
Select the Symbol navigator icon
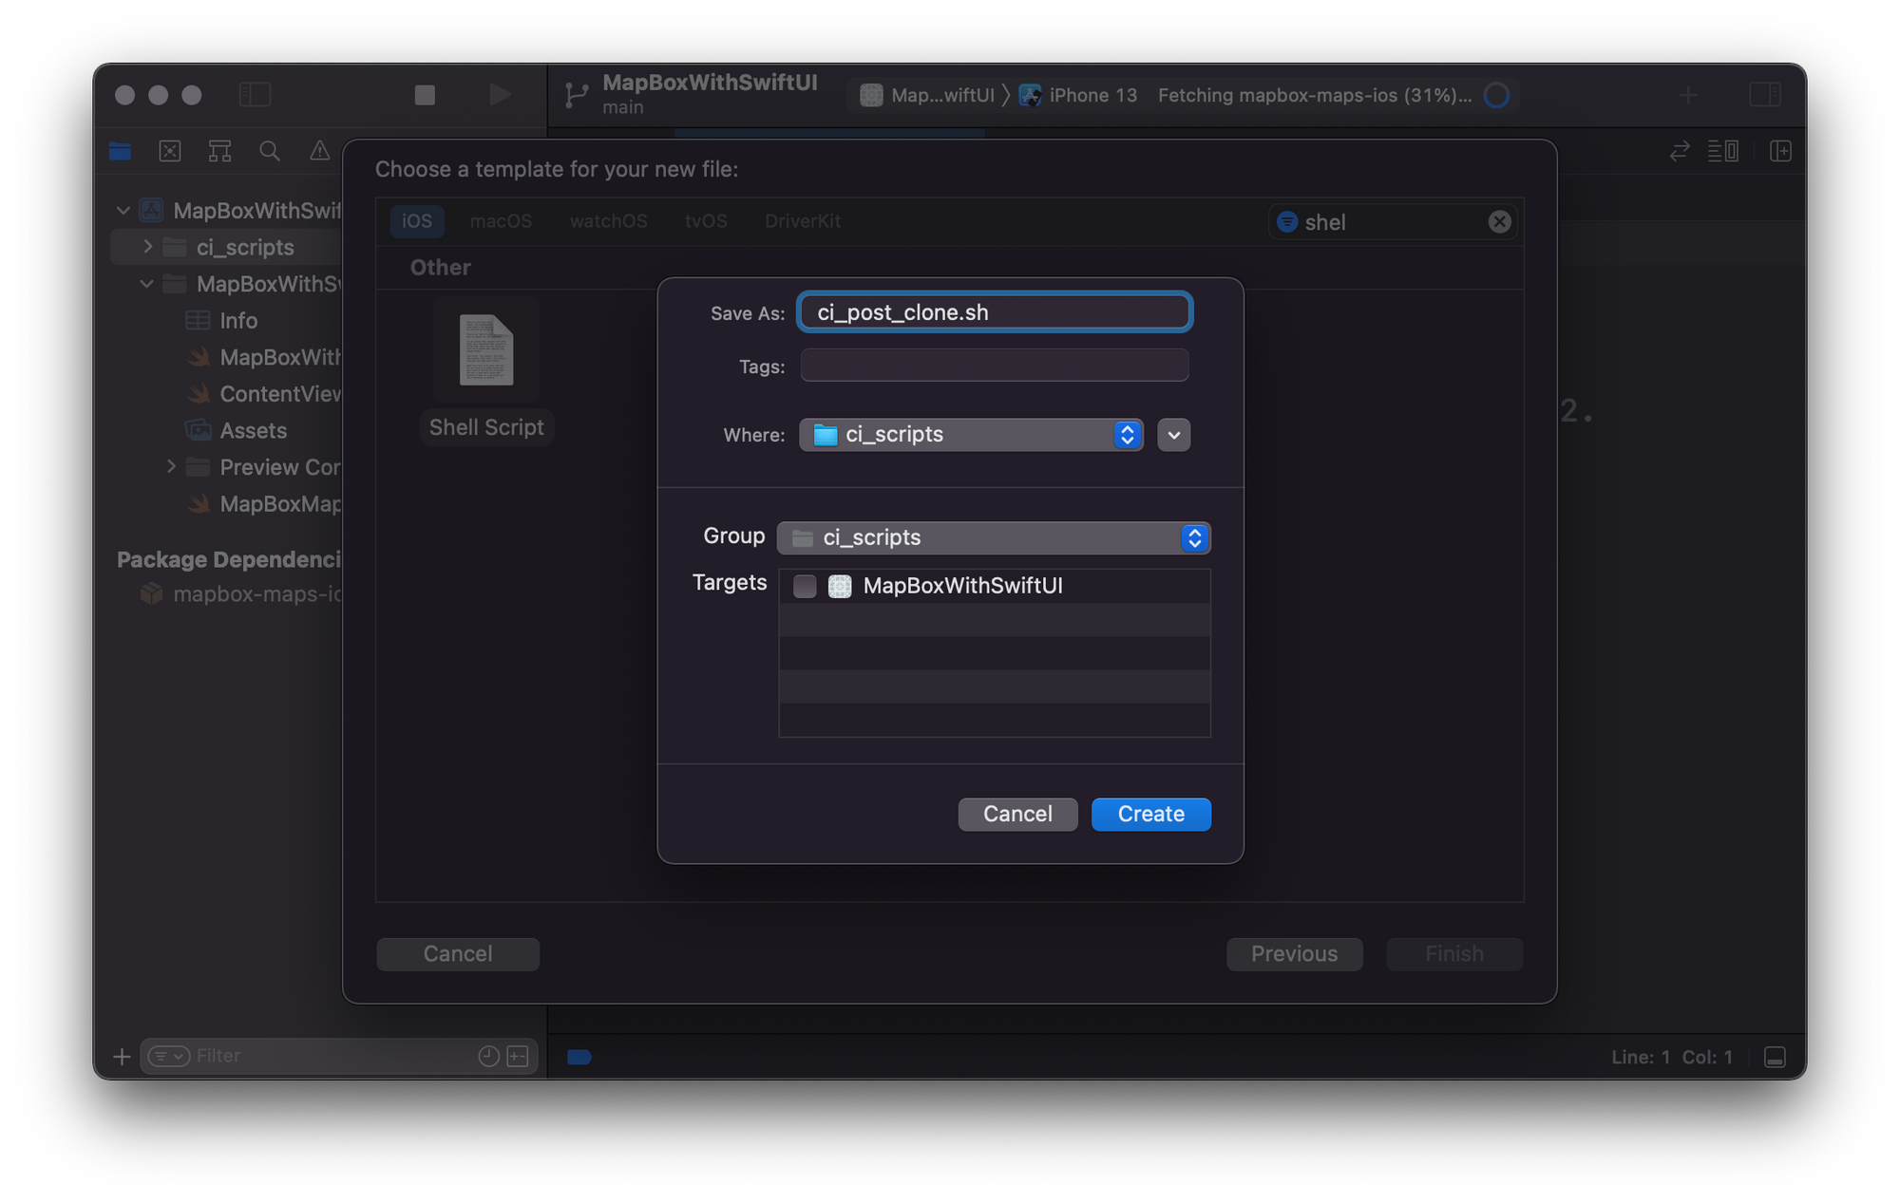pyautogui.click(x=219, y=151)
